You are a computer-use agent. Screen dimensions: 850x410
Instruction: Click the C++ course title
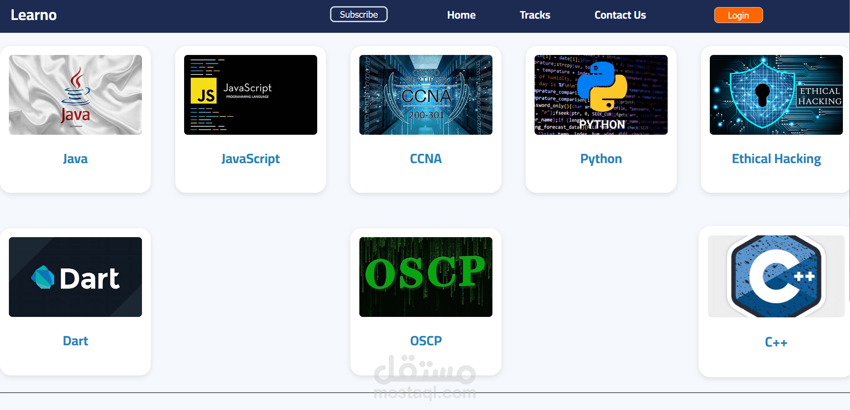click(x=776, y=342)
